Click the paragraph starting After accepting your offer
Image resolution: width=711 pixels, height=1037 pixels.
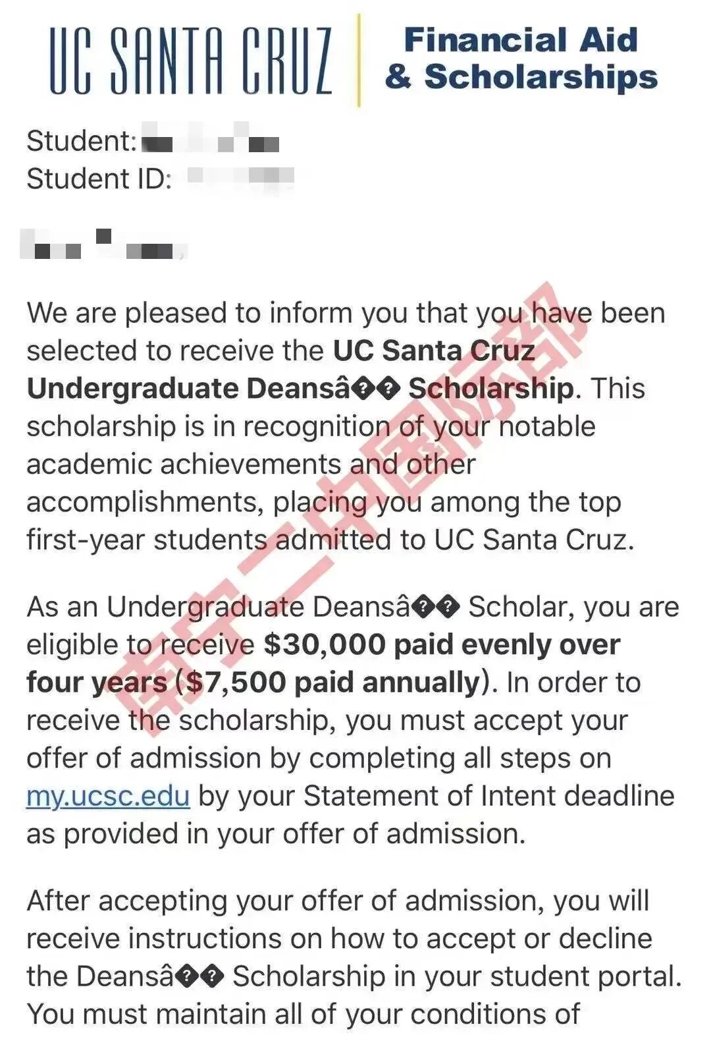[x=354, y=957]
